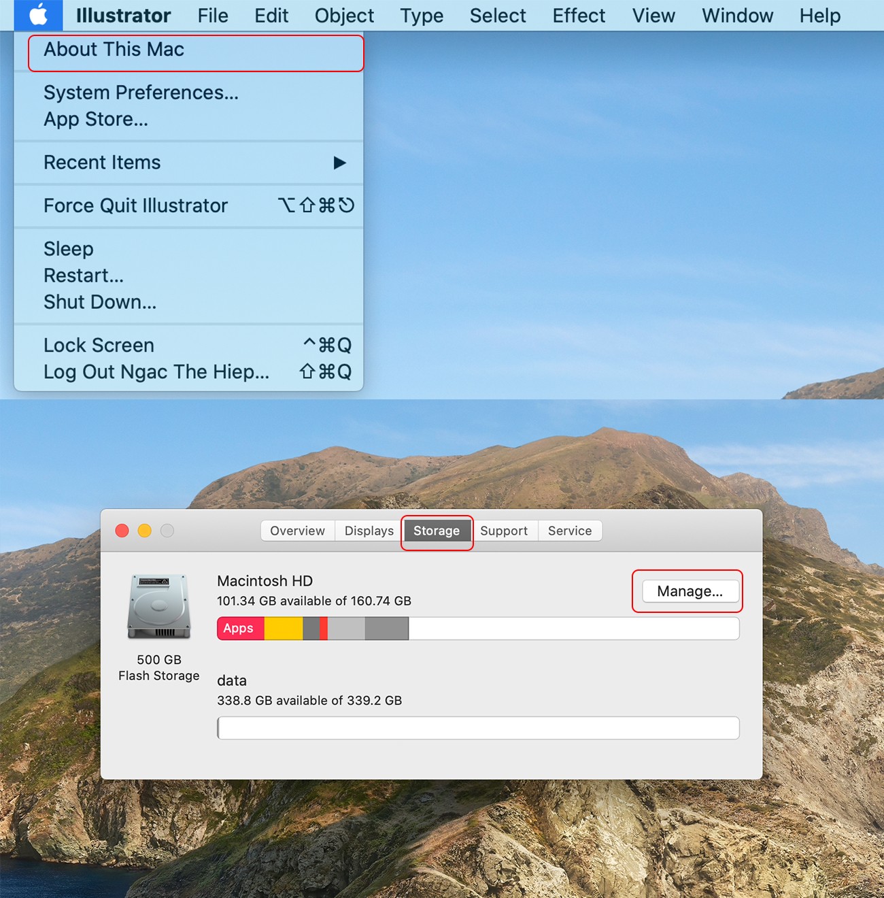Open the View menu
884x898 pixels.
click(653, 15)
